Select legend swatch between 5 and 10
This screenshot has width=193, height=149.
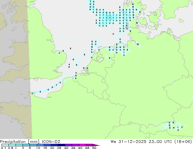point(33,145)
